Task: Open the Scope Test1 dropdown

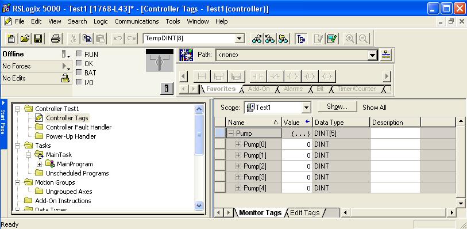Action: (306, 108)
